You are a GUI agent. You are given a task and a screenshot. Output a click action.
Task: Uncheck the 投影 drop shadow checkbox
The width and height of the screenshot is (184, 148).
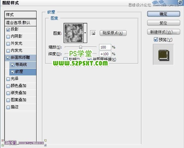[x=8, y=30]
